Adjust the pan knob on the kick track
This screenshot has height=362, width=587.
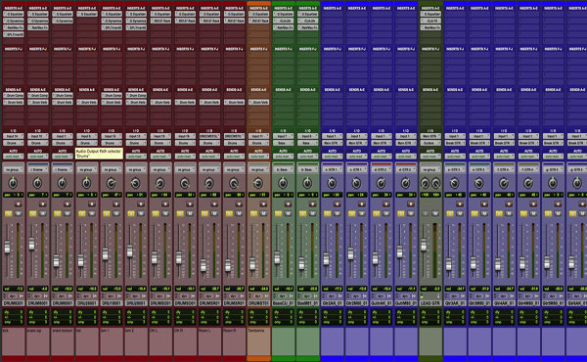[13, 183]
